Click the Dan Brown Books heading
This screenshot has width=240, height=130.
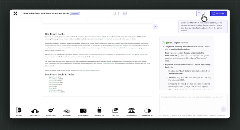tap(55, 34)
